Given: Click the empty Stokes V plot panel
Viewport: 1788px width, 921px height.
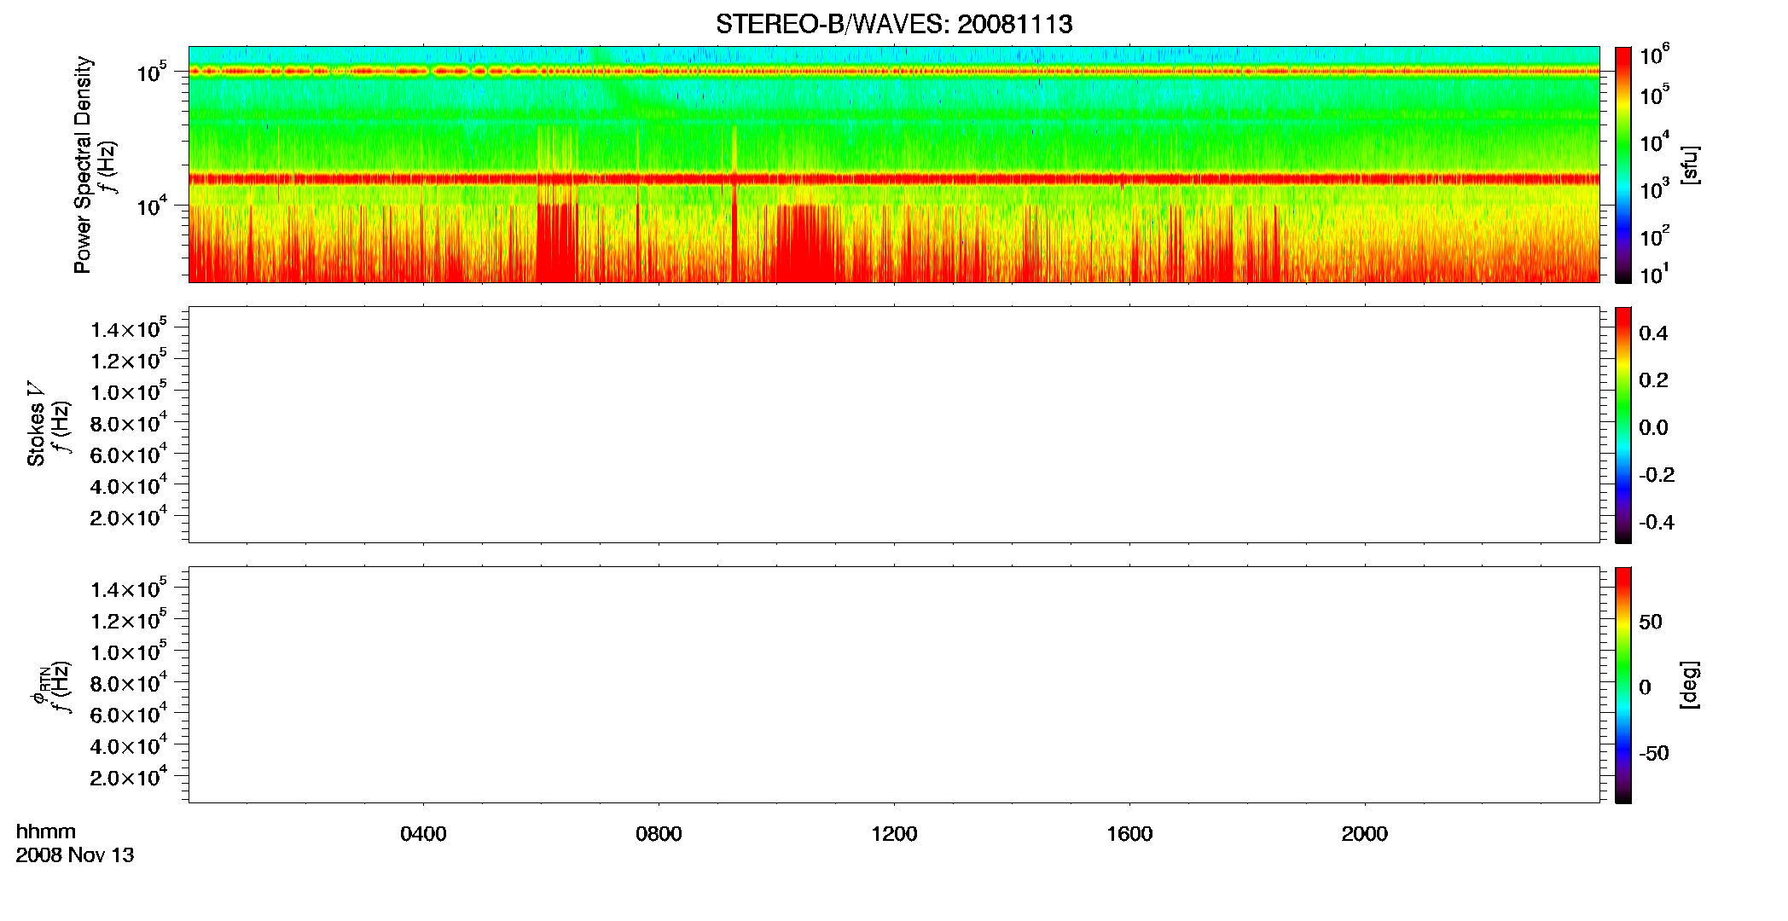Looking at the screenshot, I should [894, 425].
